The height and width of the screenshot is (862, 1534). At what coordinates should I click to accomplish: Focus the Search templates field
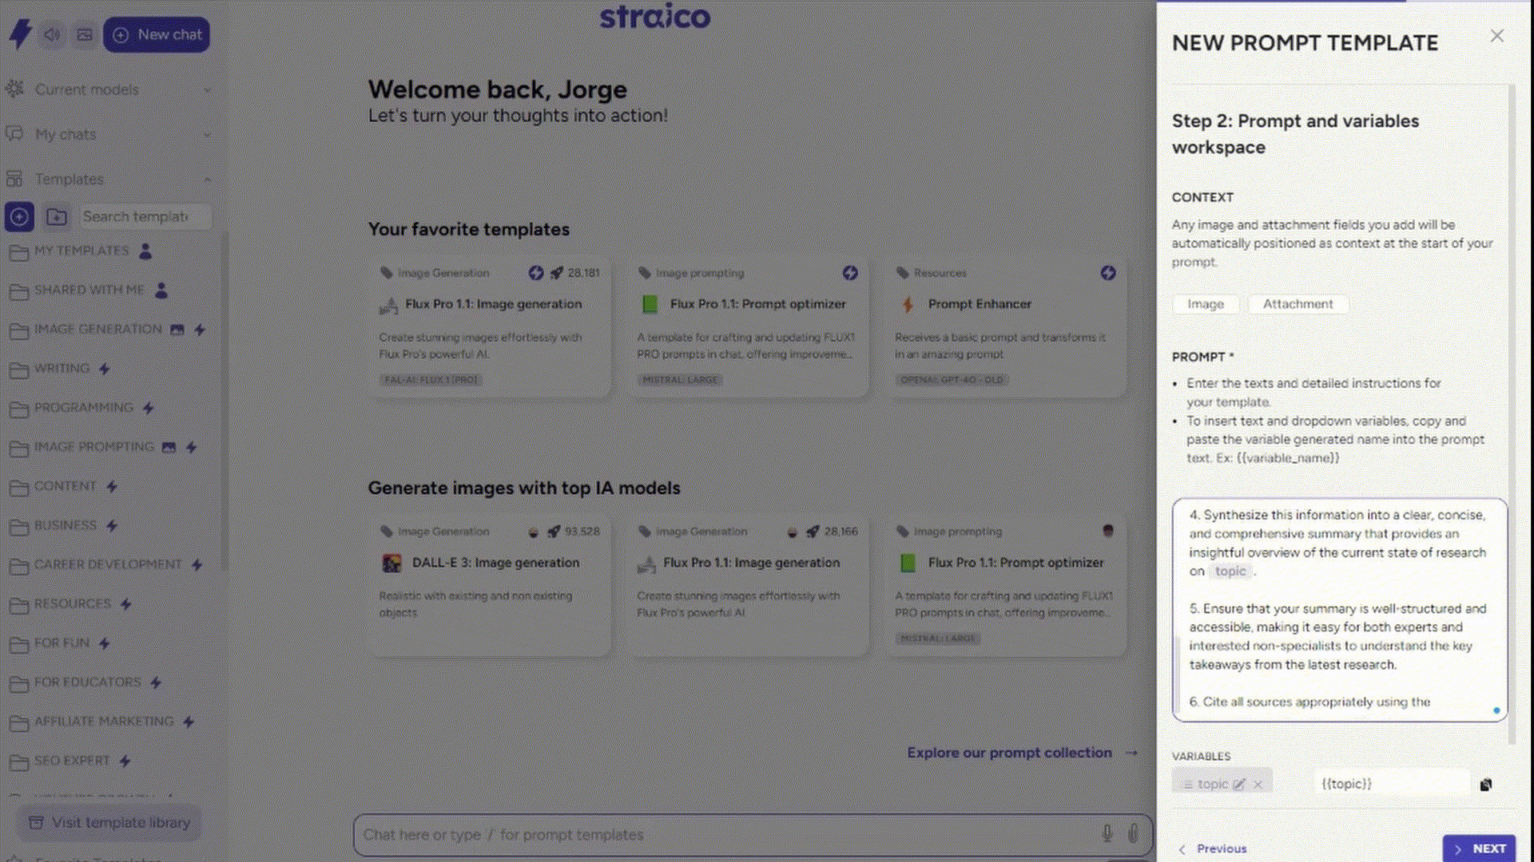point(144,216)
